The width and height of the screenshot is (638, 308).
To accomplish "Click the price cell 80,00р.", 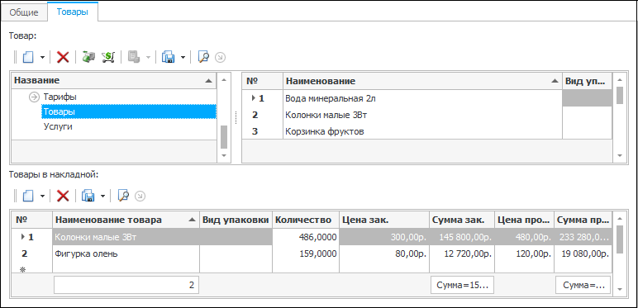I will 384,254.
